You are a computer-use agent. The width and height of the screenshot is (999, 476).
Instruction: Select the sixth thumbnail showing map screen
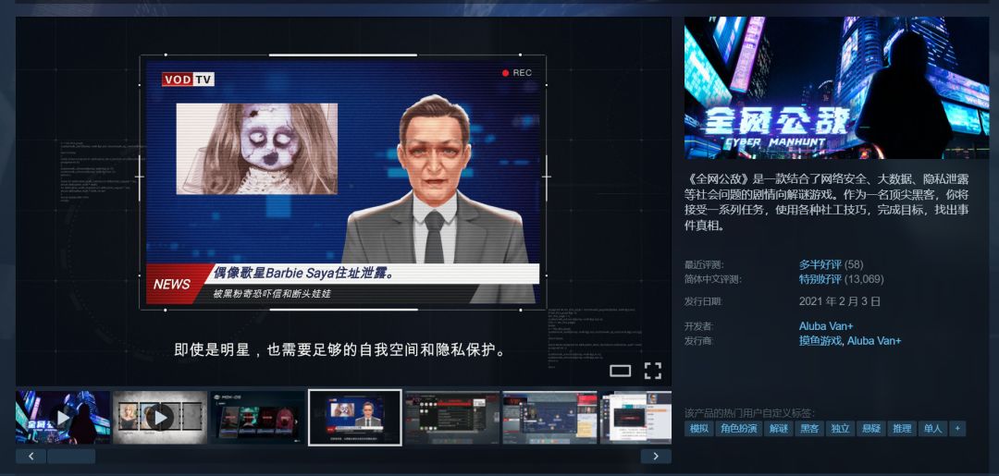pos(549,418)
